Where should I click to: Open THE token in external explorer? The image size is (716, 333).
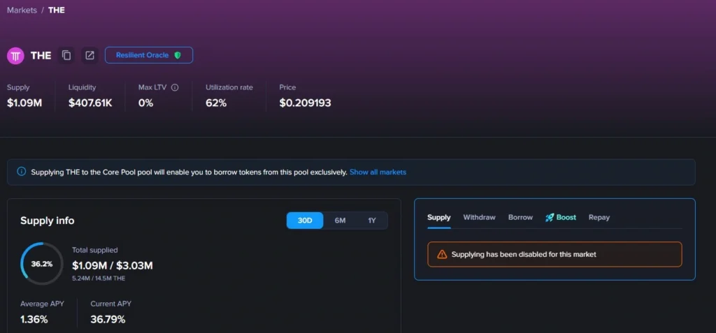tap(89, 55)
